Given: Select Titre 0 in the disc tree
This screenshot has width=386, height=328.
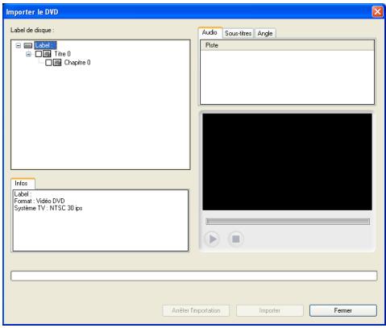Looking at the screenshot, I should [62, 54].
